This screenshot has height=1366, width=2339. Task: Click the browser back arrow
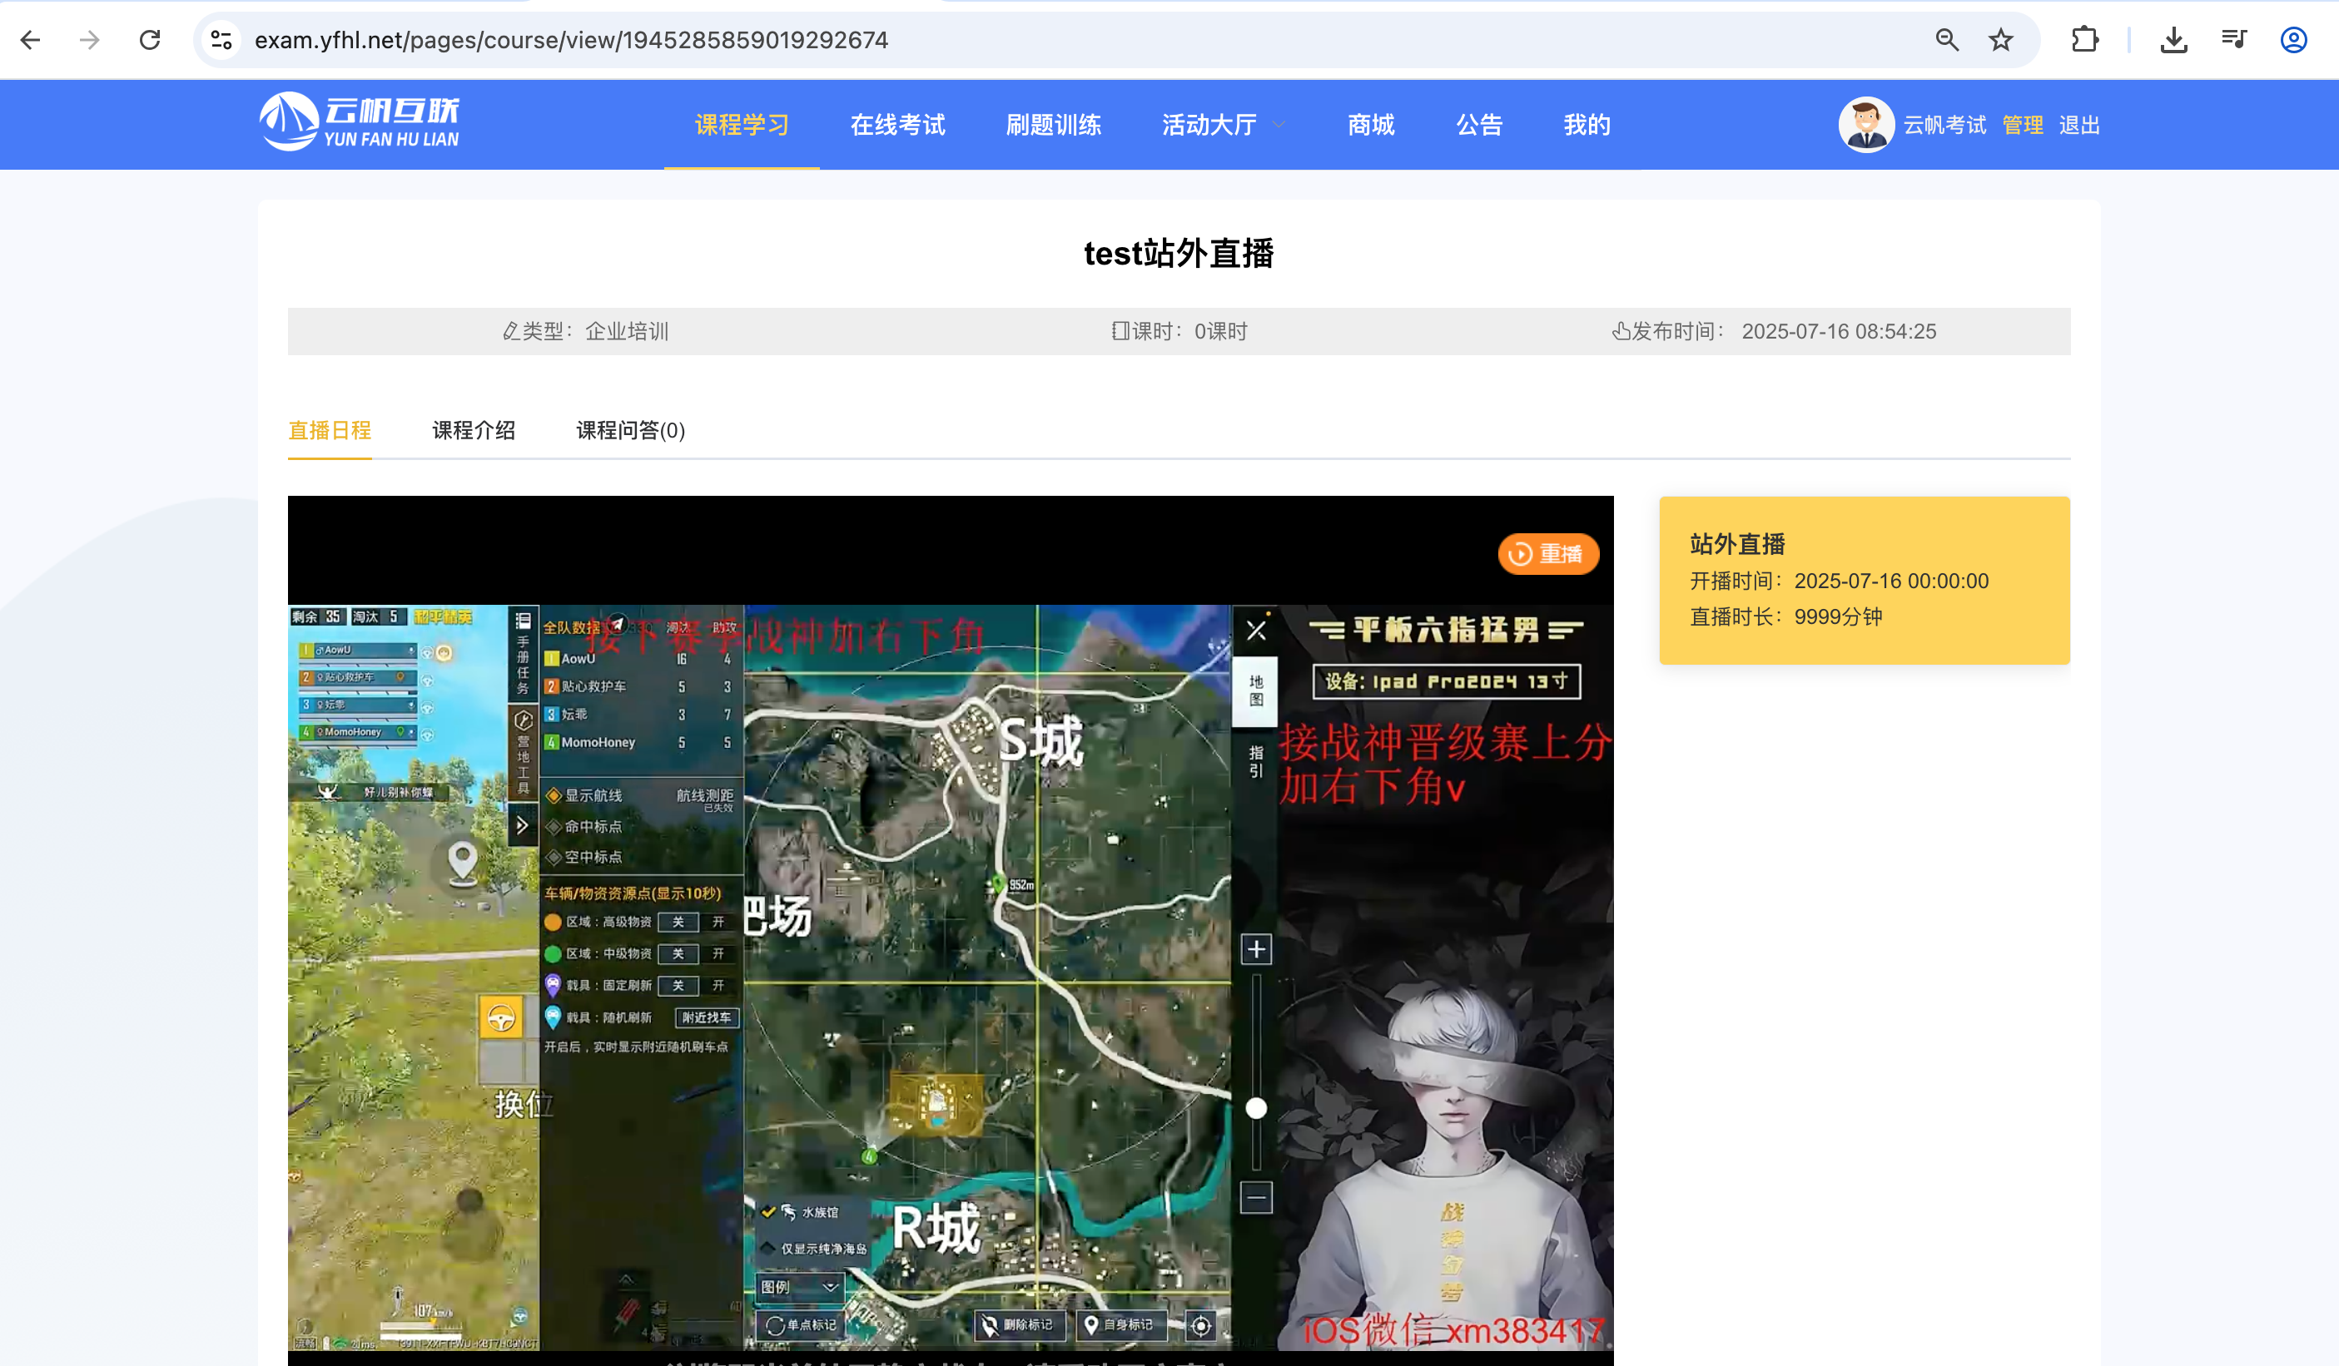pyautogui.click(x=31, y=40)
